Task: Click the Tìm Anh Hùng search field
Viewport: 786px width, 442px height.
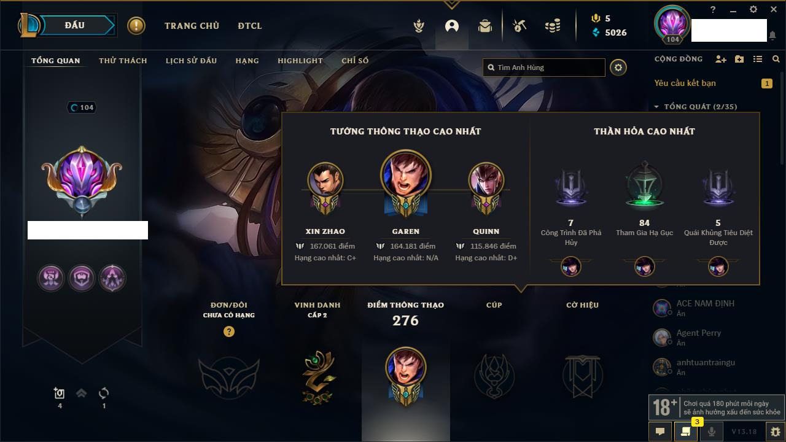Action: coord(544,68)
